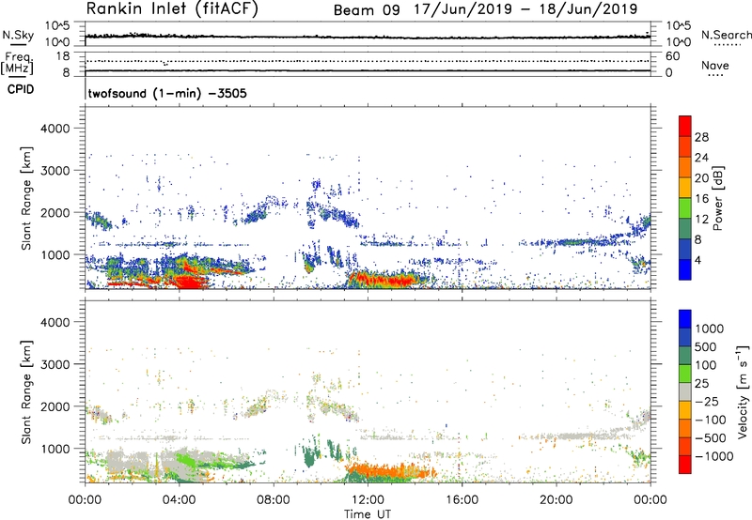Pick the gray Velocity segment between 25 and -25
Screen dimensions: 752x520
coord(685,391)
